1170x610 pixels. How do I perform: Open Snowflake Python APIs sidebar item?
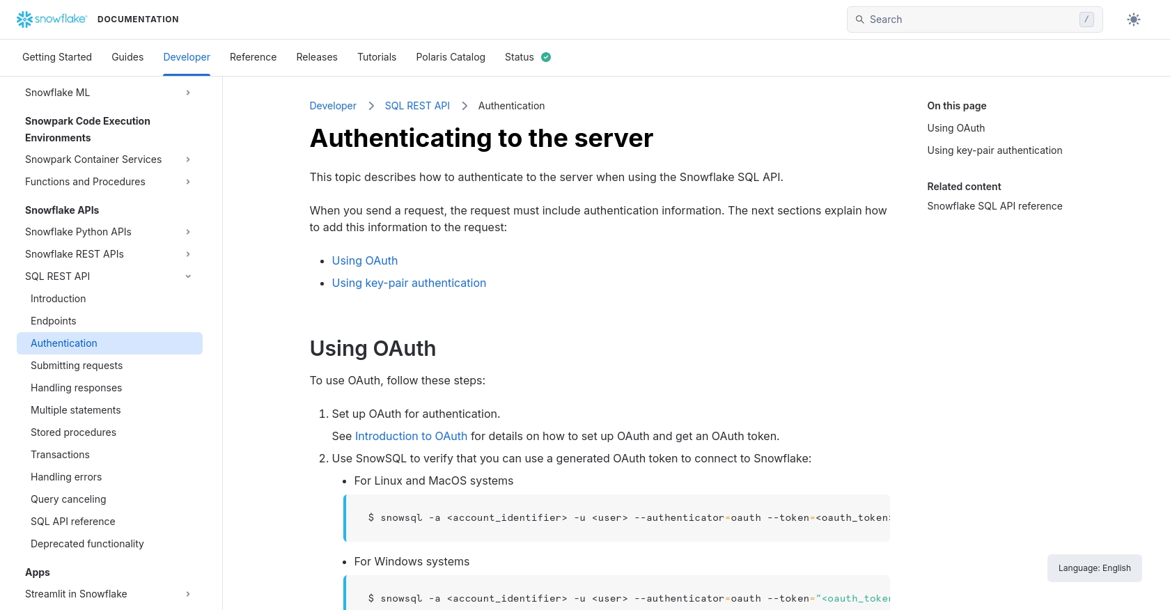(x=78, y=232)
